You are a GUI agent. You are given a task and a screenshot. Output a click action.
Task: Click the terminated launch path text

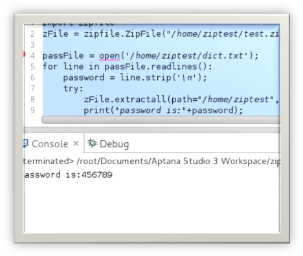click(151, 161)
